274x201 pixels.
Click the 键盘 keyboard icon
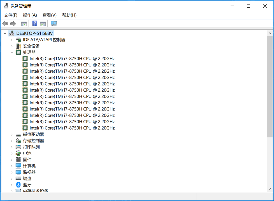click(x=18, y=178)
